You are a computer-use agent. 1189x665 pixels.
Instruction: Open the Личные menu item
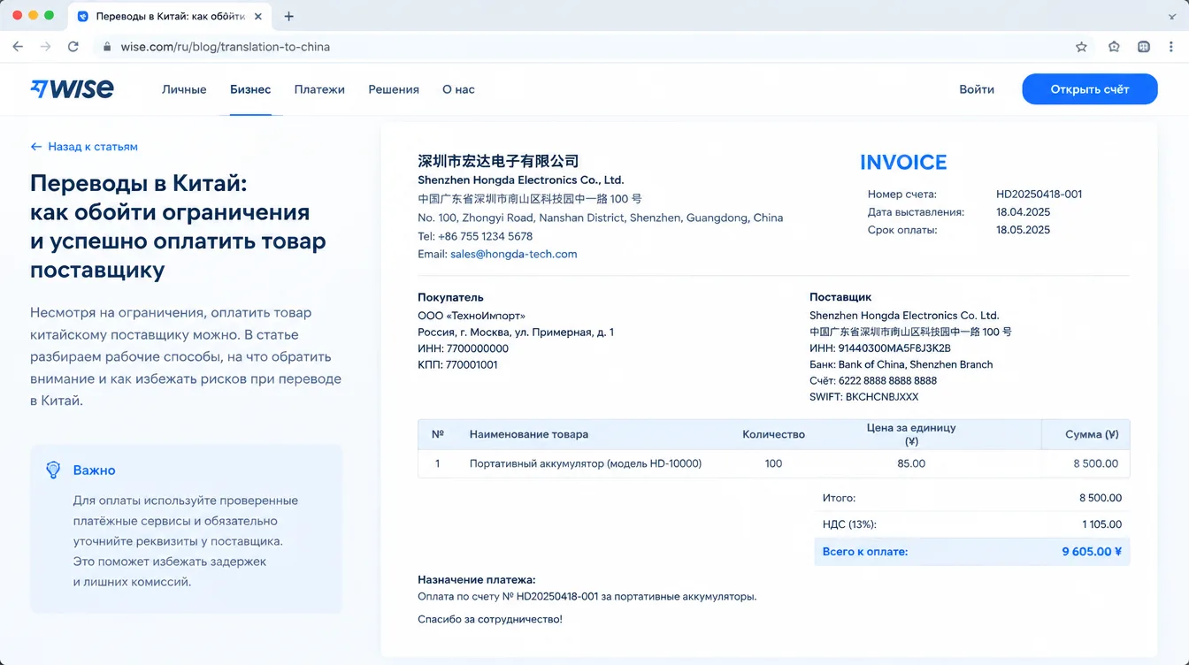(184, 89)
